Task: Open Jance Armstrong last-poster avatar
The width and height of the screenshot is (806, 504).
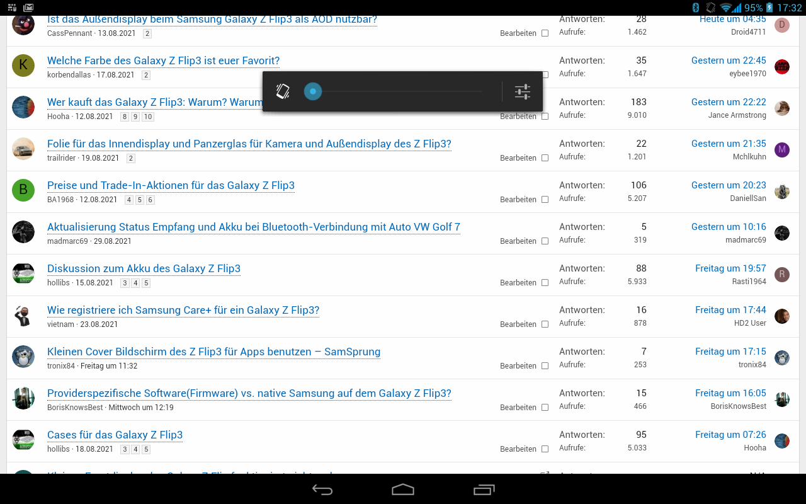Action: [782, 108]
